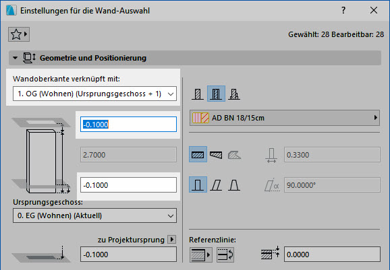Click the help question mark button
Image resolution: width=390 pixels, height=270 pixels.
[343, 10]
